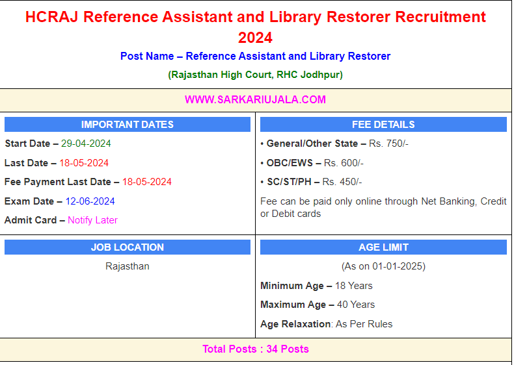The image size is (514, 365).
Task: Click the Last Date 18-05-2024 line
Action: point(57,163)
